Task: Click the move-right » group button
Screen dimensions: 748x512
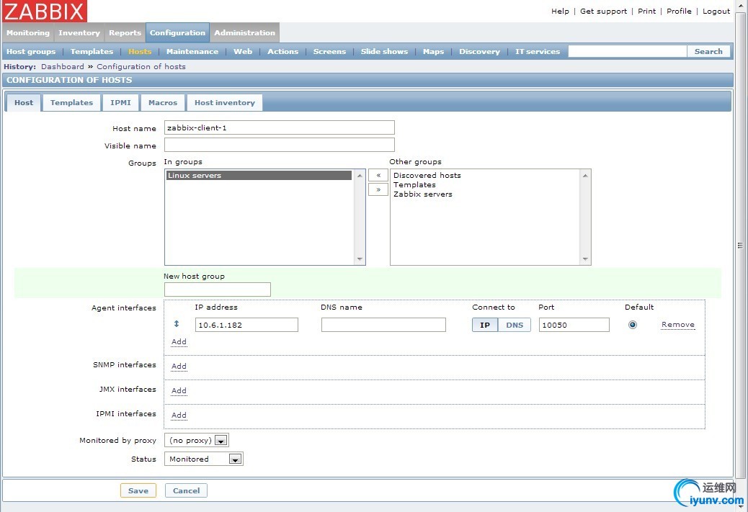Action: tap(378, 189)
